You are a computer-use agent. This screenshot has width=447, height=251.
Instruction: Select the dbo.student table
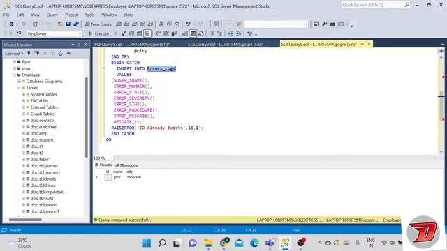(42, 139)
